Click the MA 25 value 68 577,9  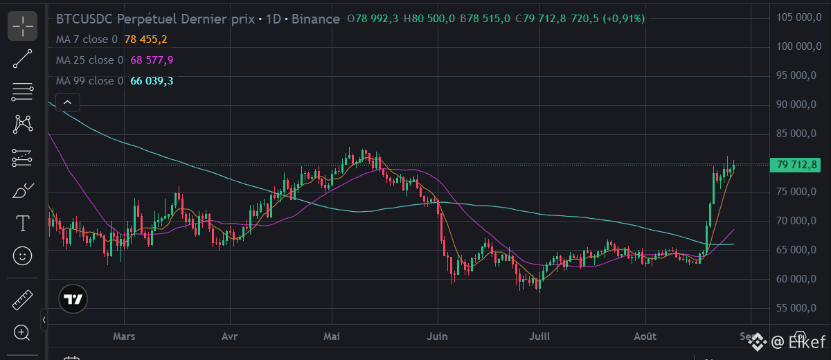[152, 60]
